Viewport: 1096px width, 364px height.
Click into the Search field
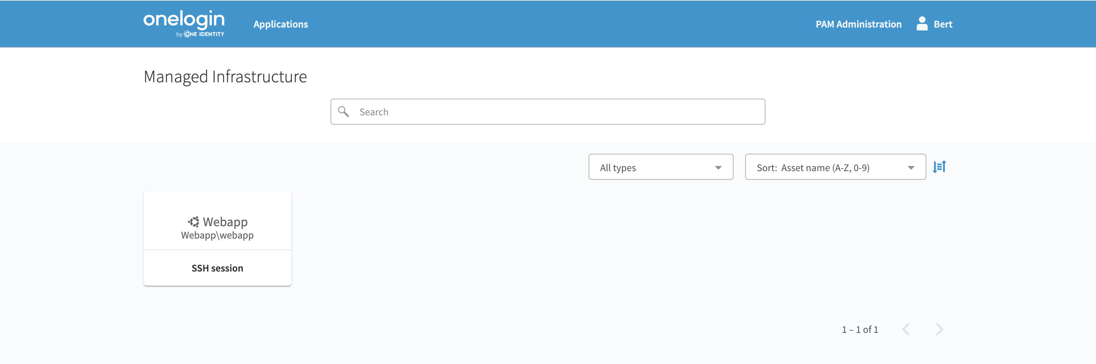553,112
